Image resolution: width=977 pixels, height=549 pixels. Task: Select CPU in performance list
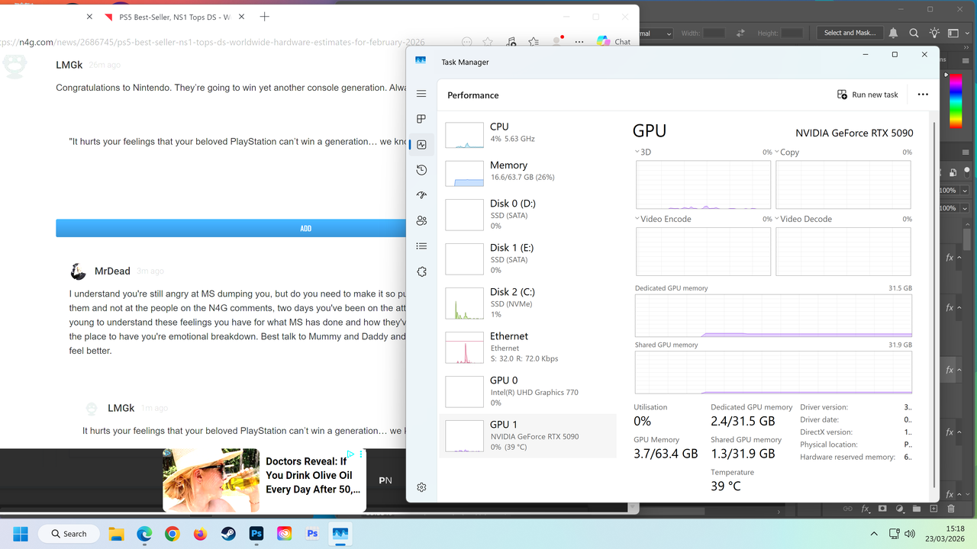527,133
